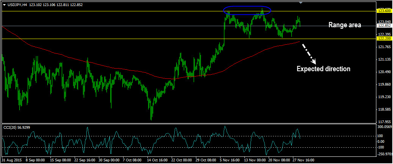
Task: Click the 8 Sep 00:00 time label
Action: click(35, 160)
